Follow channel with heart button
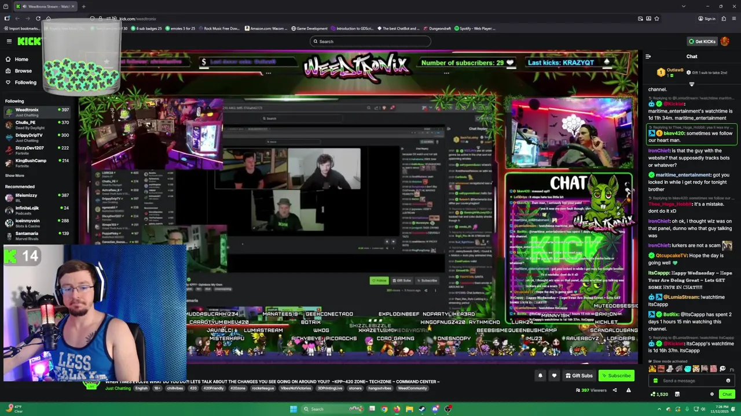 [554, 376]
